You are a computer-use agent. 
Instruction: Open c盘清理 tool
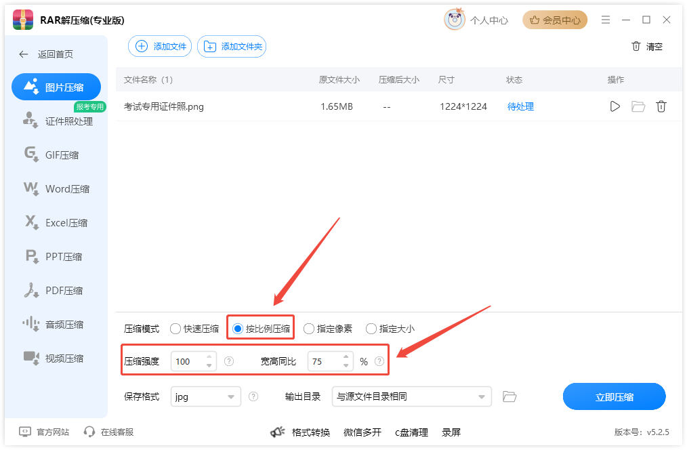(x=411, y=432)
